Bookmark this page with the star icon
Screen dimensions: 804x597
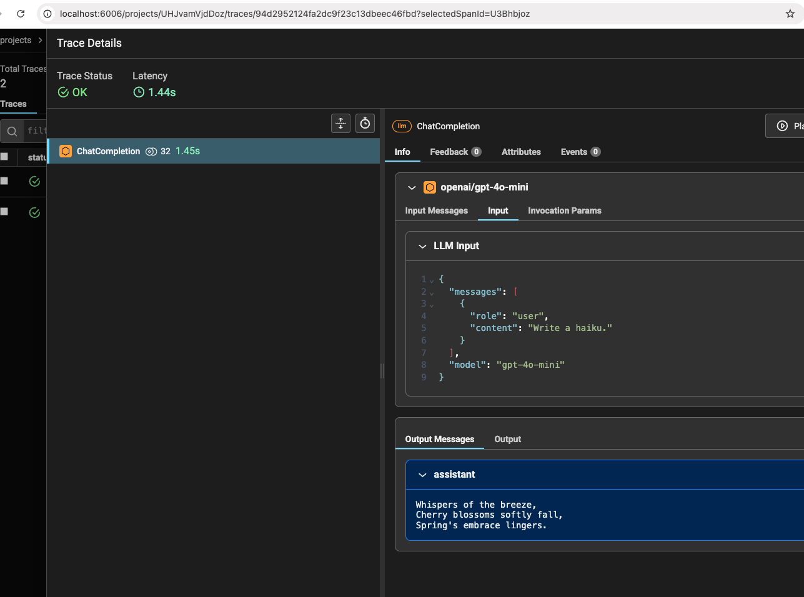[x=790, y=14]
